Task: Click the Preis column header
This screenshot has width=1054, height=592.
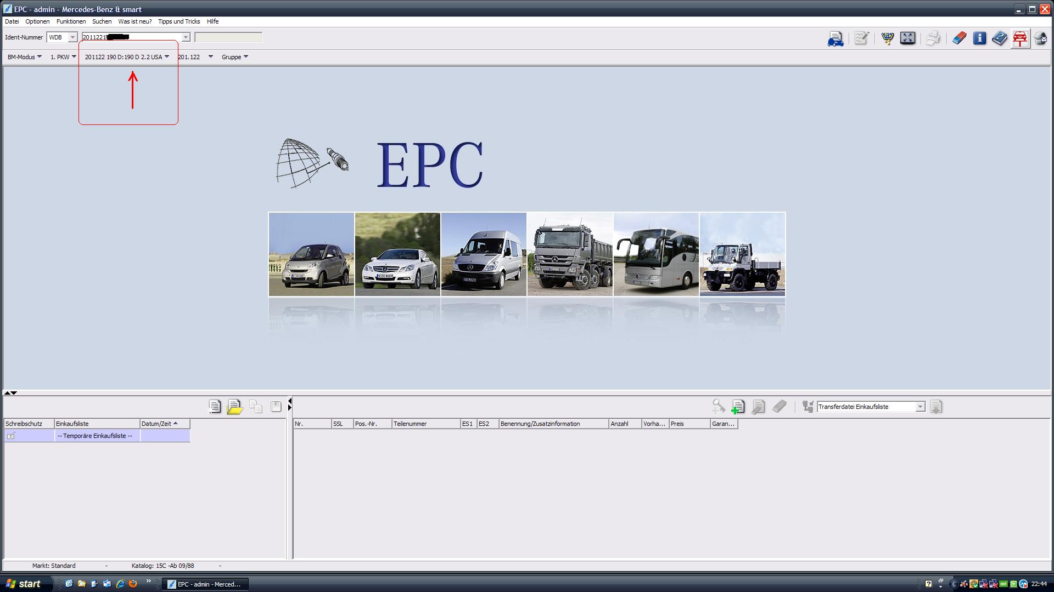Action: tap(689, 424)
